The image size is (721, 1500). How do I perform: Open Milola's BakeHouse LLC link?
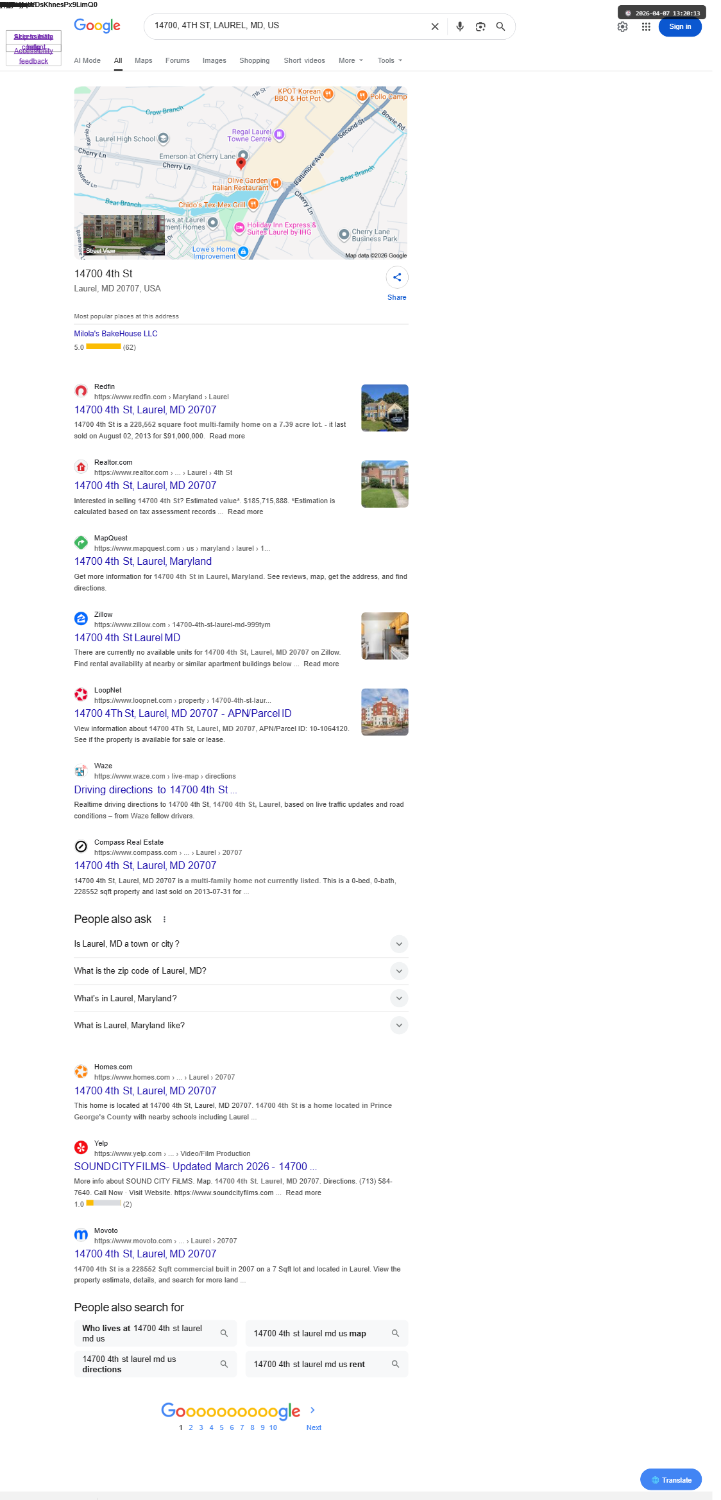coord(115,334)
